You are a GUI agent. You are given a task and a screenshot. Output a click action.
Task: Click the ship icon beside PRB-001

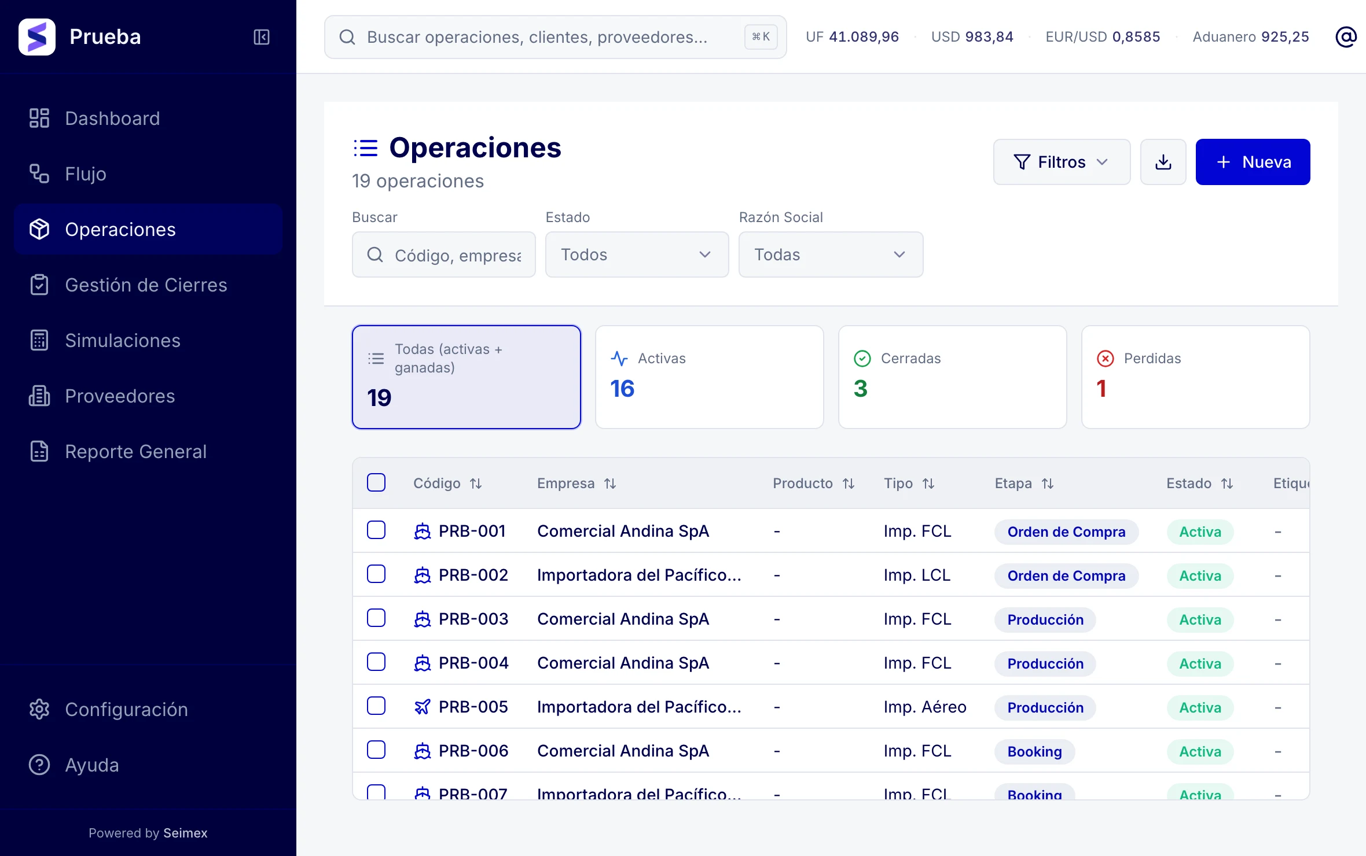click(423, 531)
